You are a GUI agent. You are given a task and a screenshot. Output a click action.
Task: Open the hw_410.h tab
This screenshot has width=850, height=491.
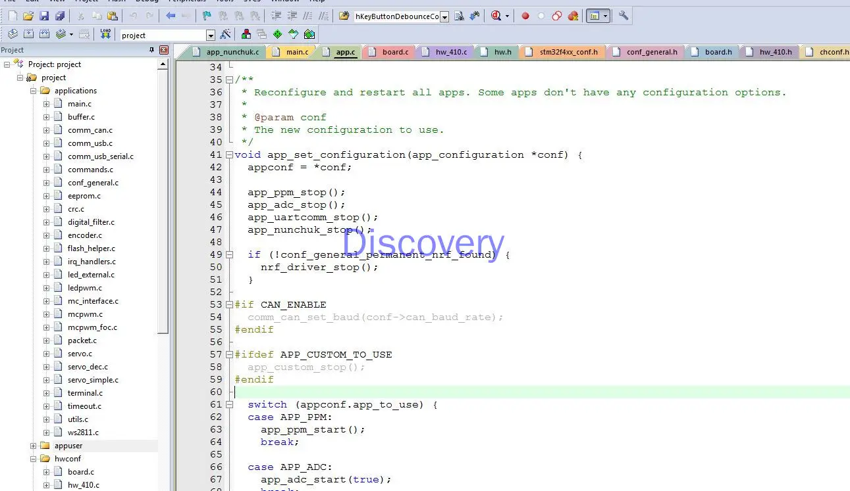click(775, 52)
